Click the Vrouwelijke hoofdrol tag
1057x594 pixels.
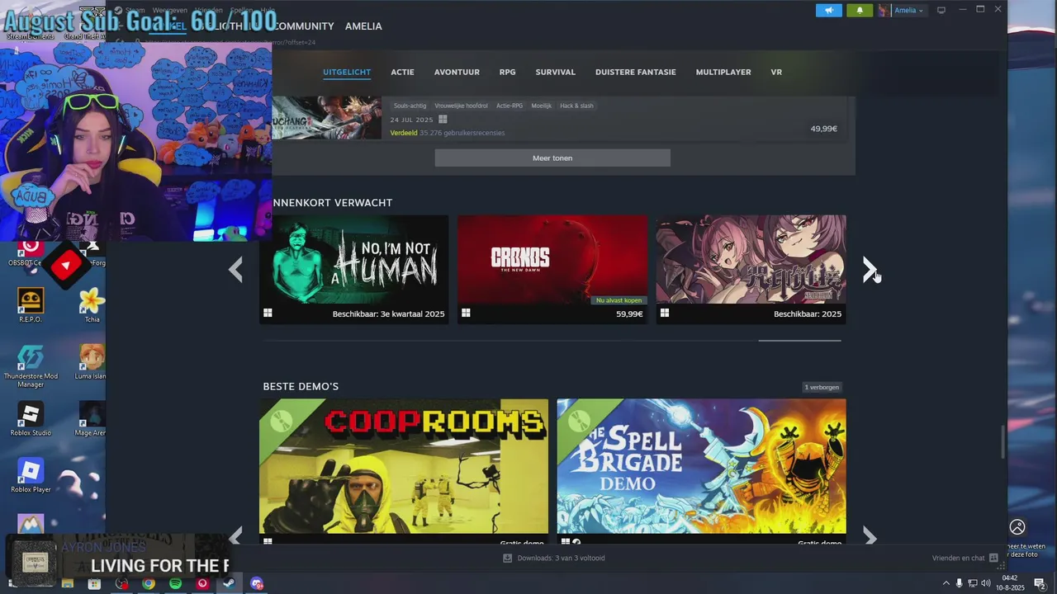462,106
